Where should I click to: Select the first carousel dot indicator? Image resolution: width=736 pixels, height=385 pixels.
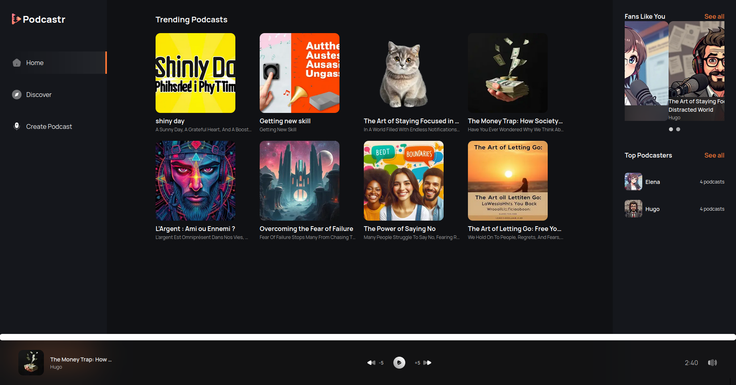coord(671,129)
